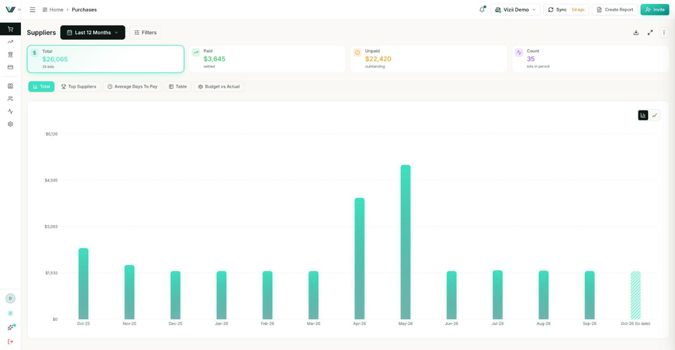Click the Jun-26 axis label
Viewport: 675px width, 350px height.
tap(452, 324)
